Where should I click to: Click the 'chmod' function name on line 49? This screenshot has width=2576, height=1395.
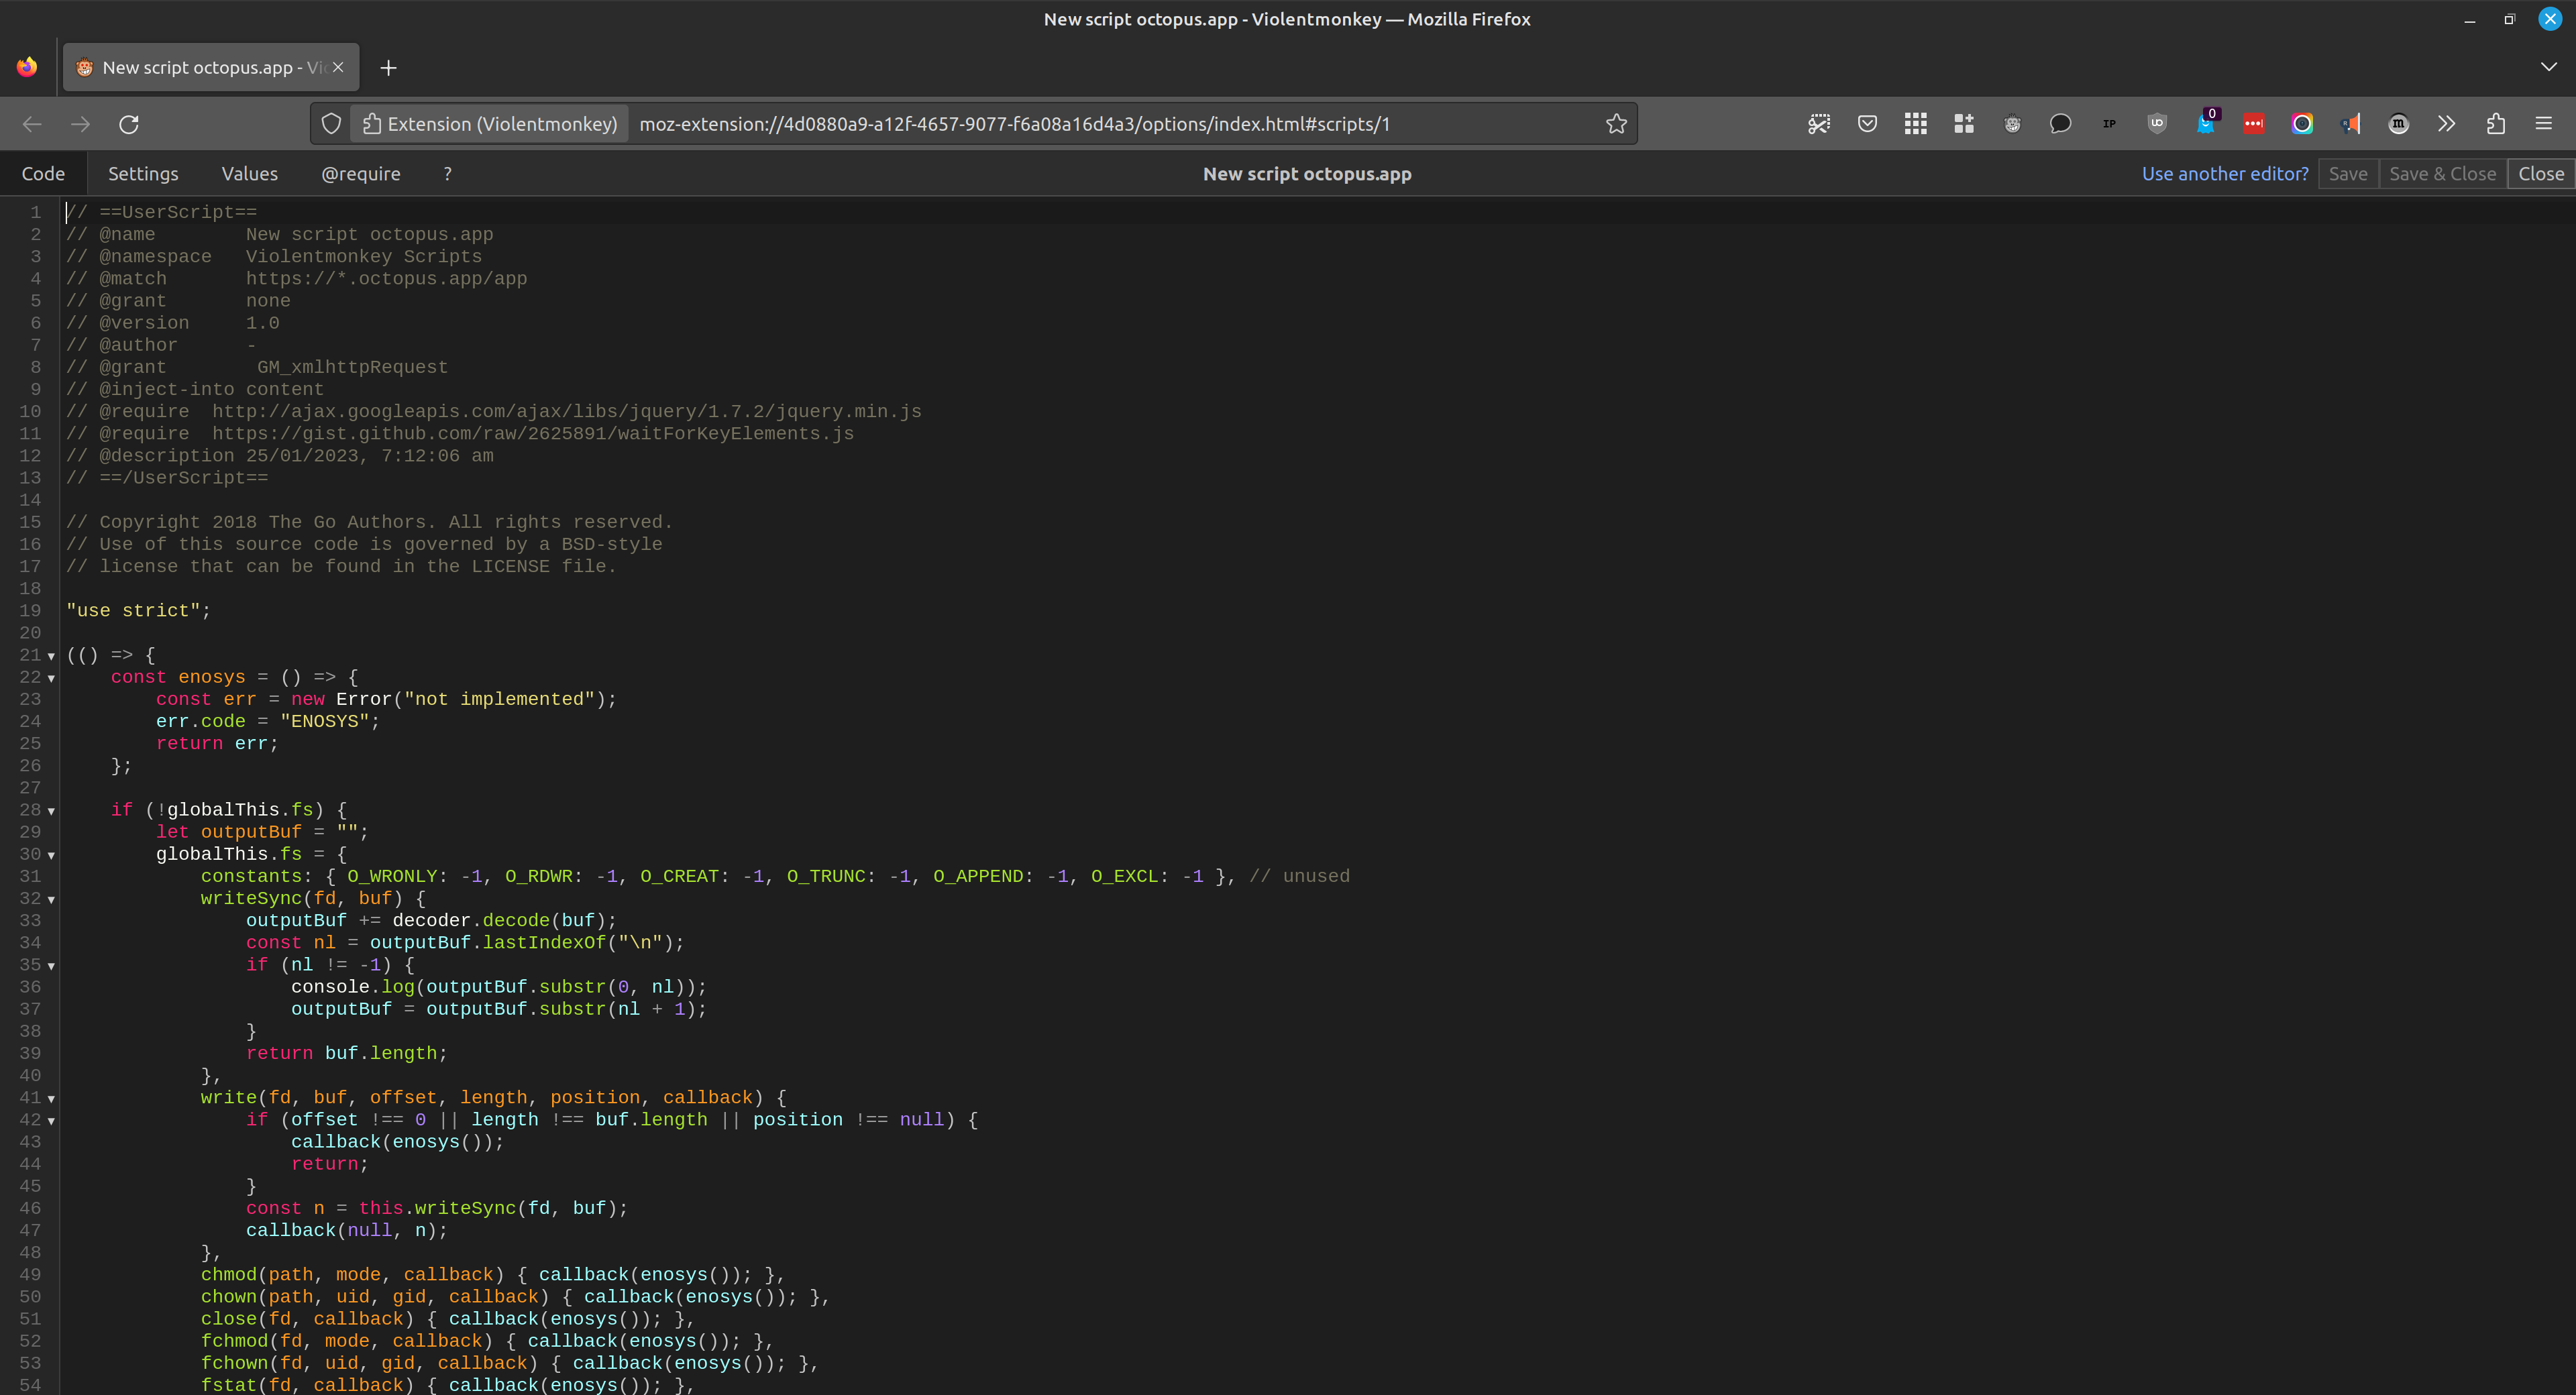click(x=229, y=1275)
